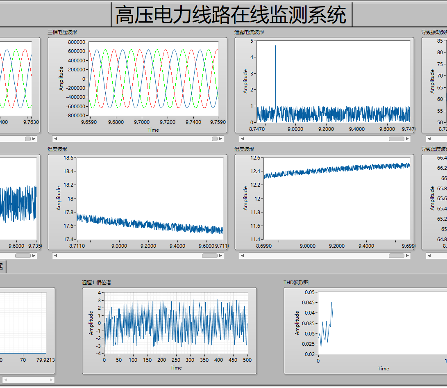Click left scroll arrow under 湿度波形 graph
This screenshot has height=388, width=447.
pyautogui.click(x=242, y=256)
